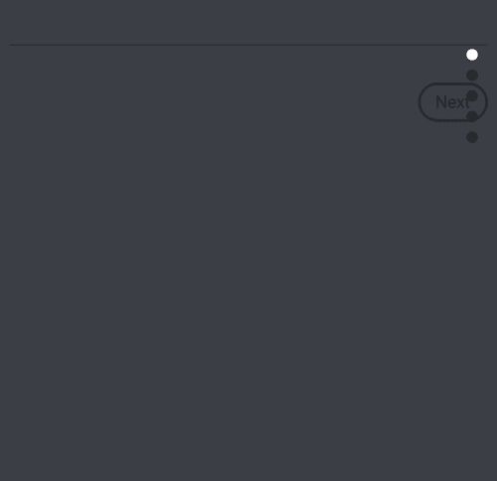Go to the fourth pagination dot
This screenshot has height=481, width=497.
click(472, 116)
